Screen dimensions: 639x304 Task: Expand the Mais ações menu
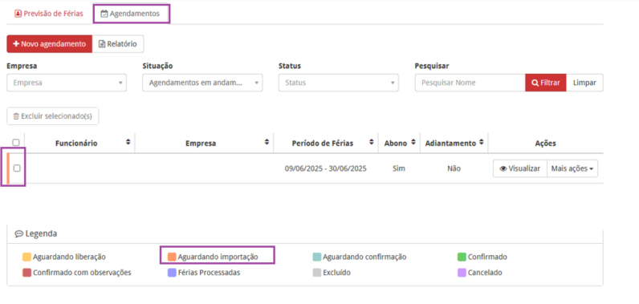coord(572,168)
